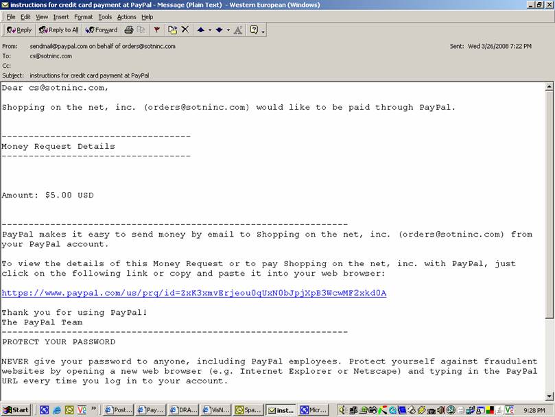555x417 pixels.
Task: Print the message with the printer icon
Action: (129, 30)
